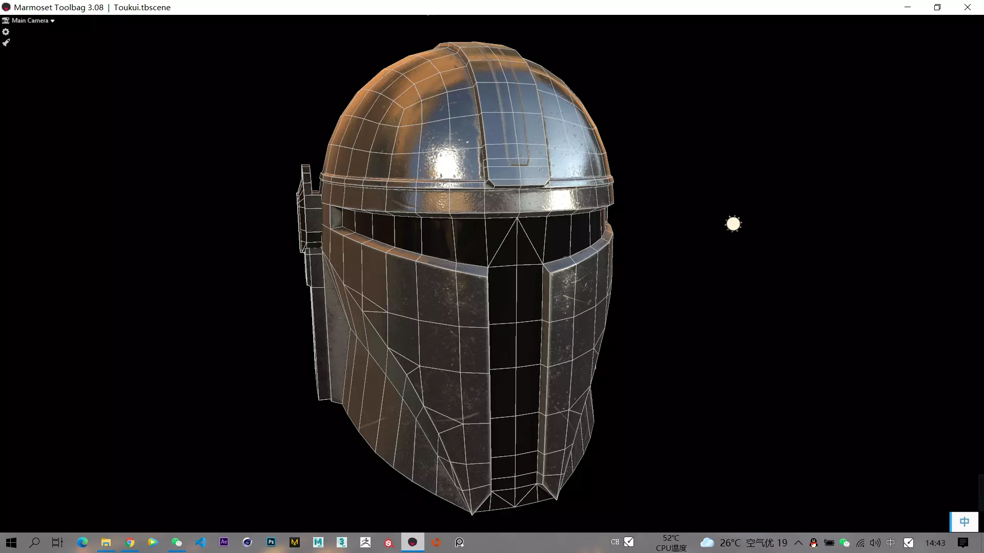Viewport: 984px width, 553px height.
Task: Launch 3ds Max from taskbar
Action: [342, 542]
